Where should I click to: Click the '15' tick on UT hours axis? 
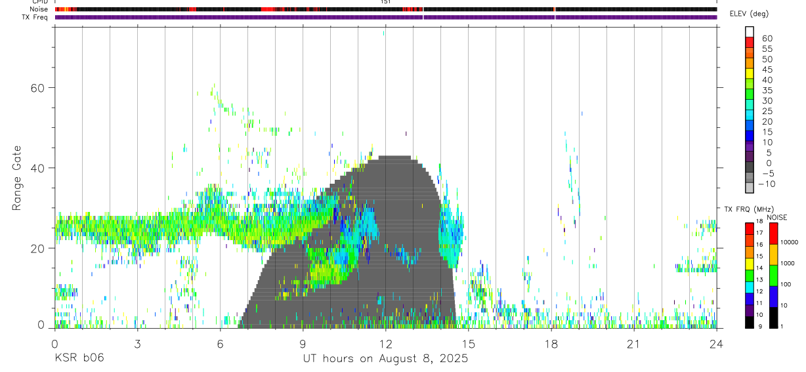click(x=468, y=344)
